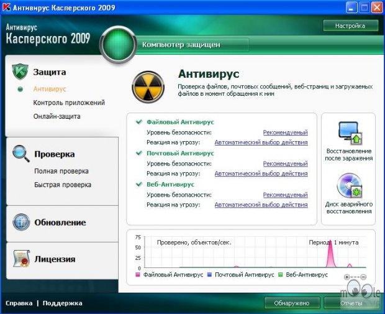
Task: Open Восстановление после заражения monitor icon
Action: pos(348,132)
